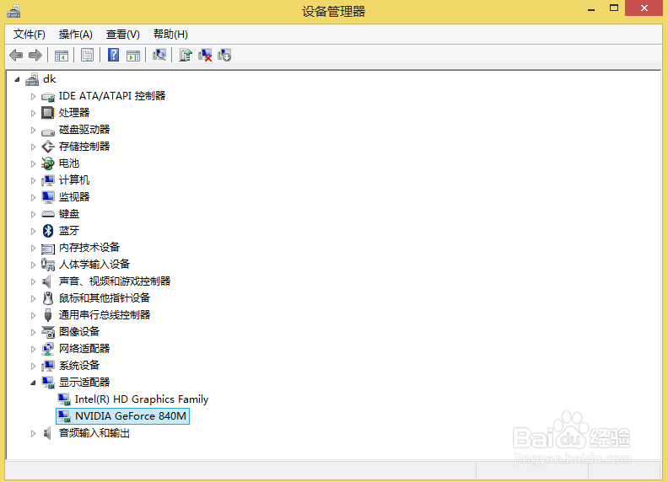Click the Intel(R) HD Graphics adapter icon
This screenshot has height=482, width=668.
coord(64,399)
